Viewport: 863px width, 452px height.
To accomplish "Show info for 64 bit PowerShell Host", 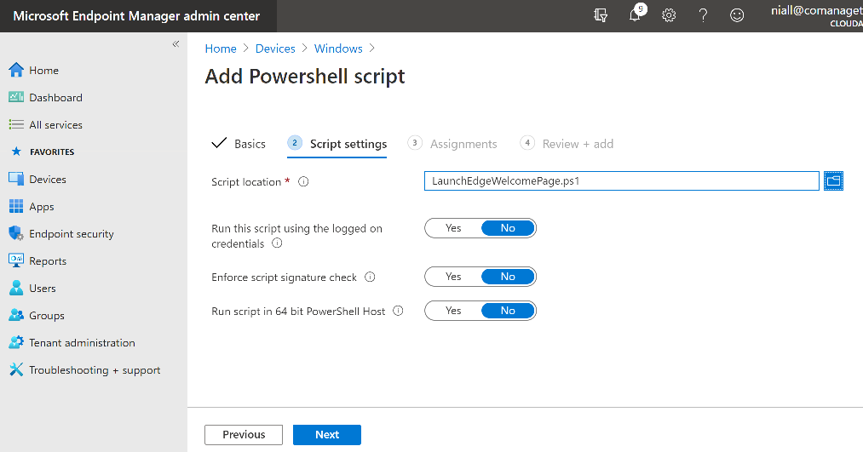I will tap(398, 311).
